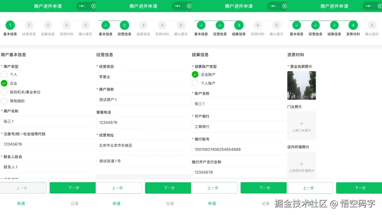Click the 结算信息 step indicator icon
The width and height of the screenshot is (382, 215).
(239, 26)
